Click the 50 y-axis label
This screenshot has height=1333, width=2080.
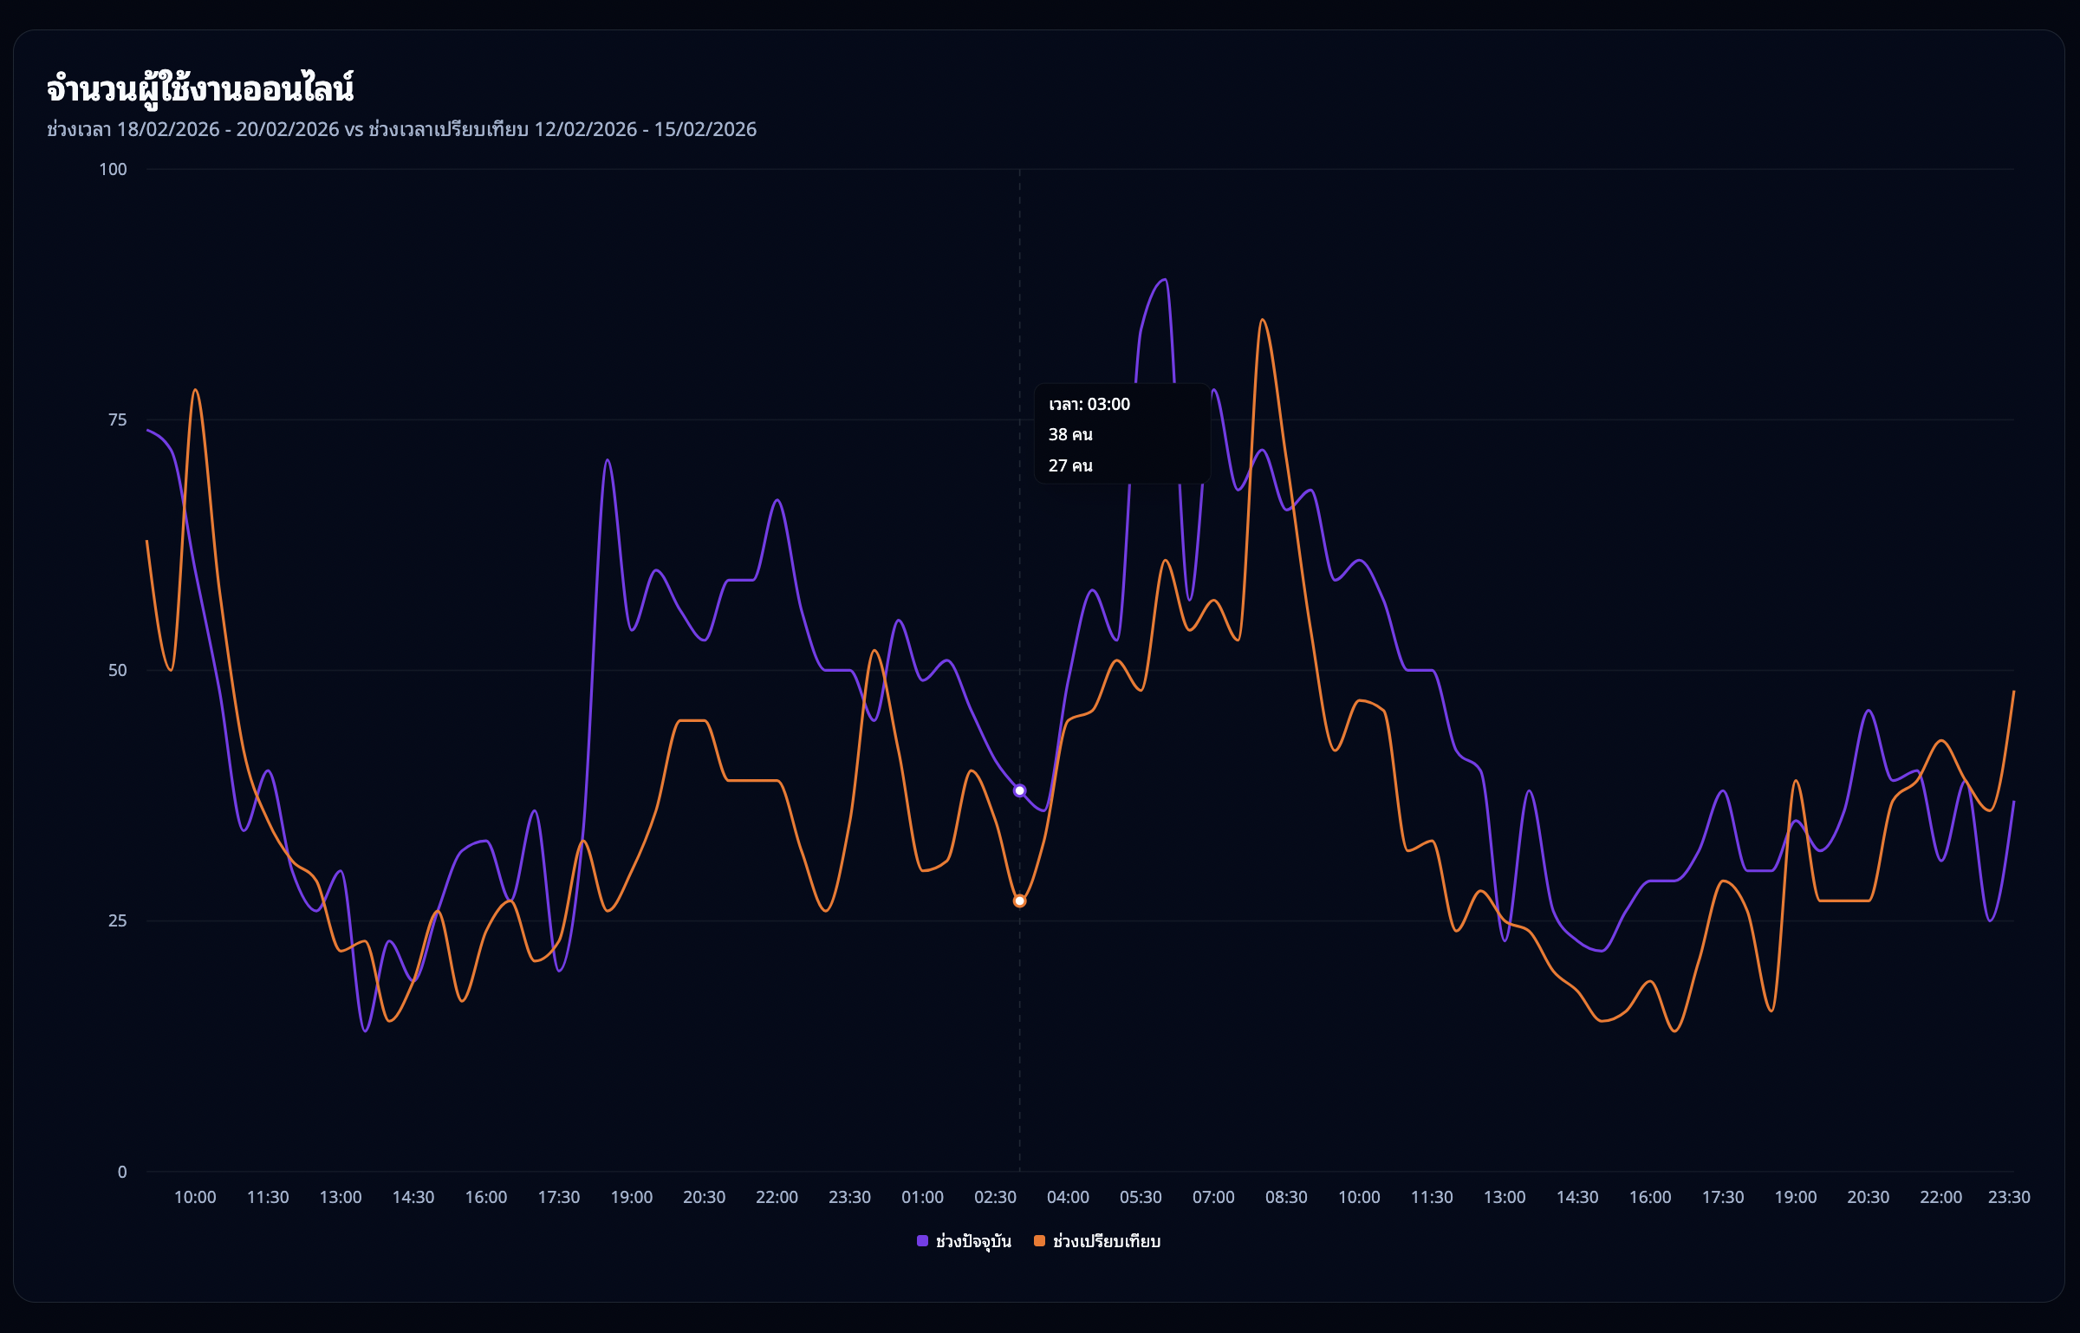(117, 670)
